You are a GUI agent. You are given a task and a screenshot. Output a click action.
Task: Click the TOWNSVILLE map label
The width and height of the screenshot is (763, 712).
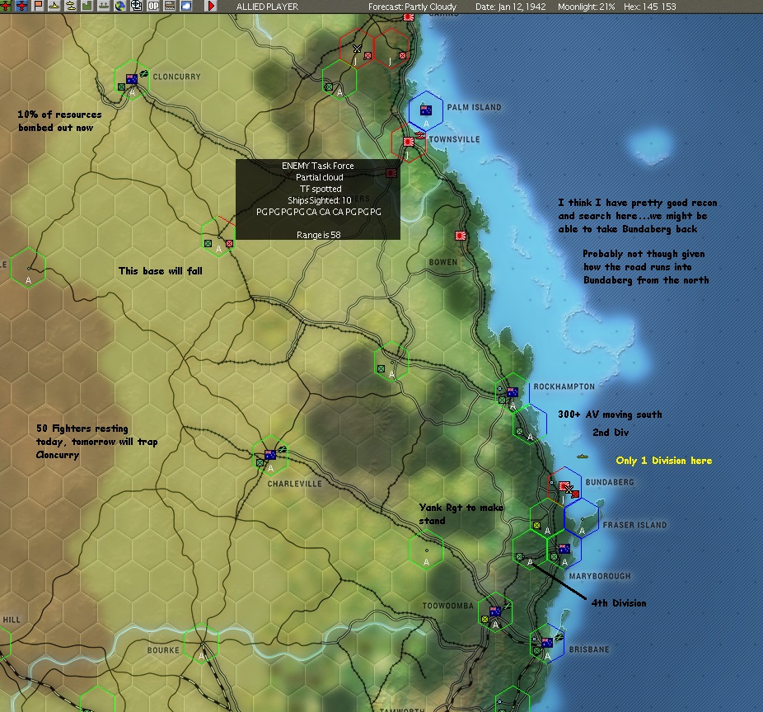(455, 139)
